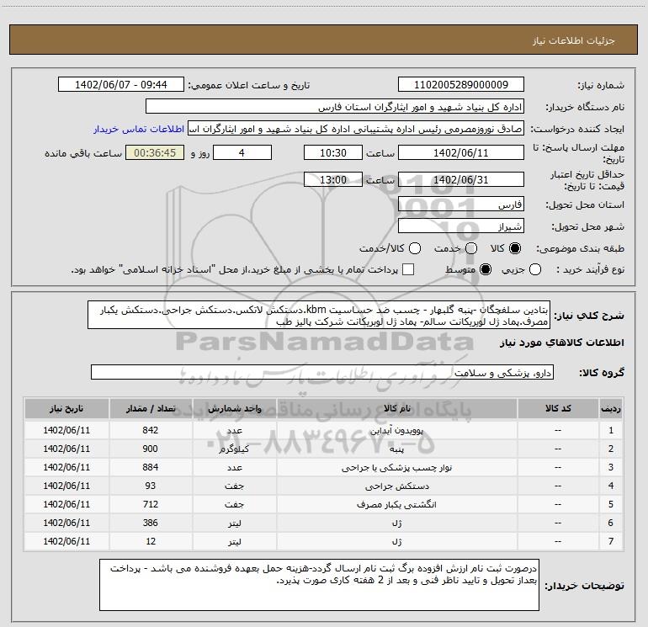Click the شرح کلی نیاز description box
Screen dimensions: 648x627
pos(319,315)
